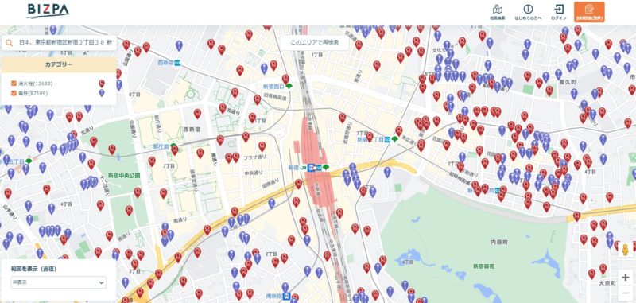Zoom in with the map plus button

point(626,278)
